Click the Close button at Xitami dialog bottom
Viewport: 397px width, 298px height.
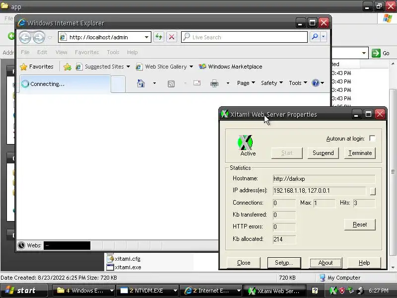[x=244, y=263]
